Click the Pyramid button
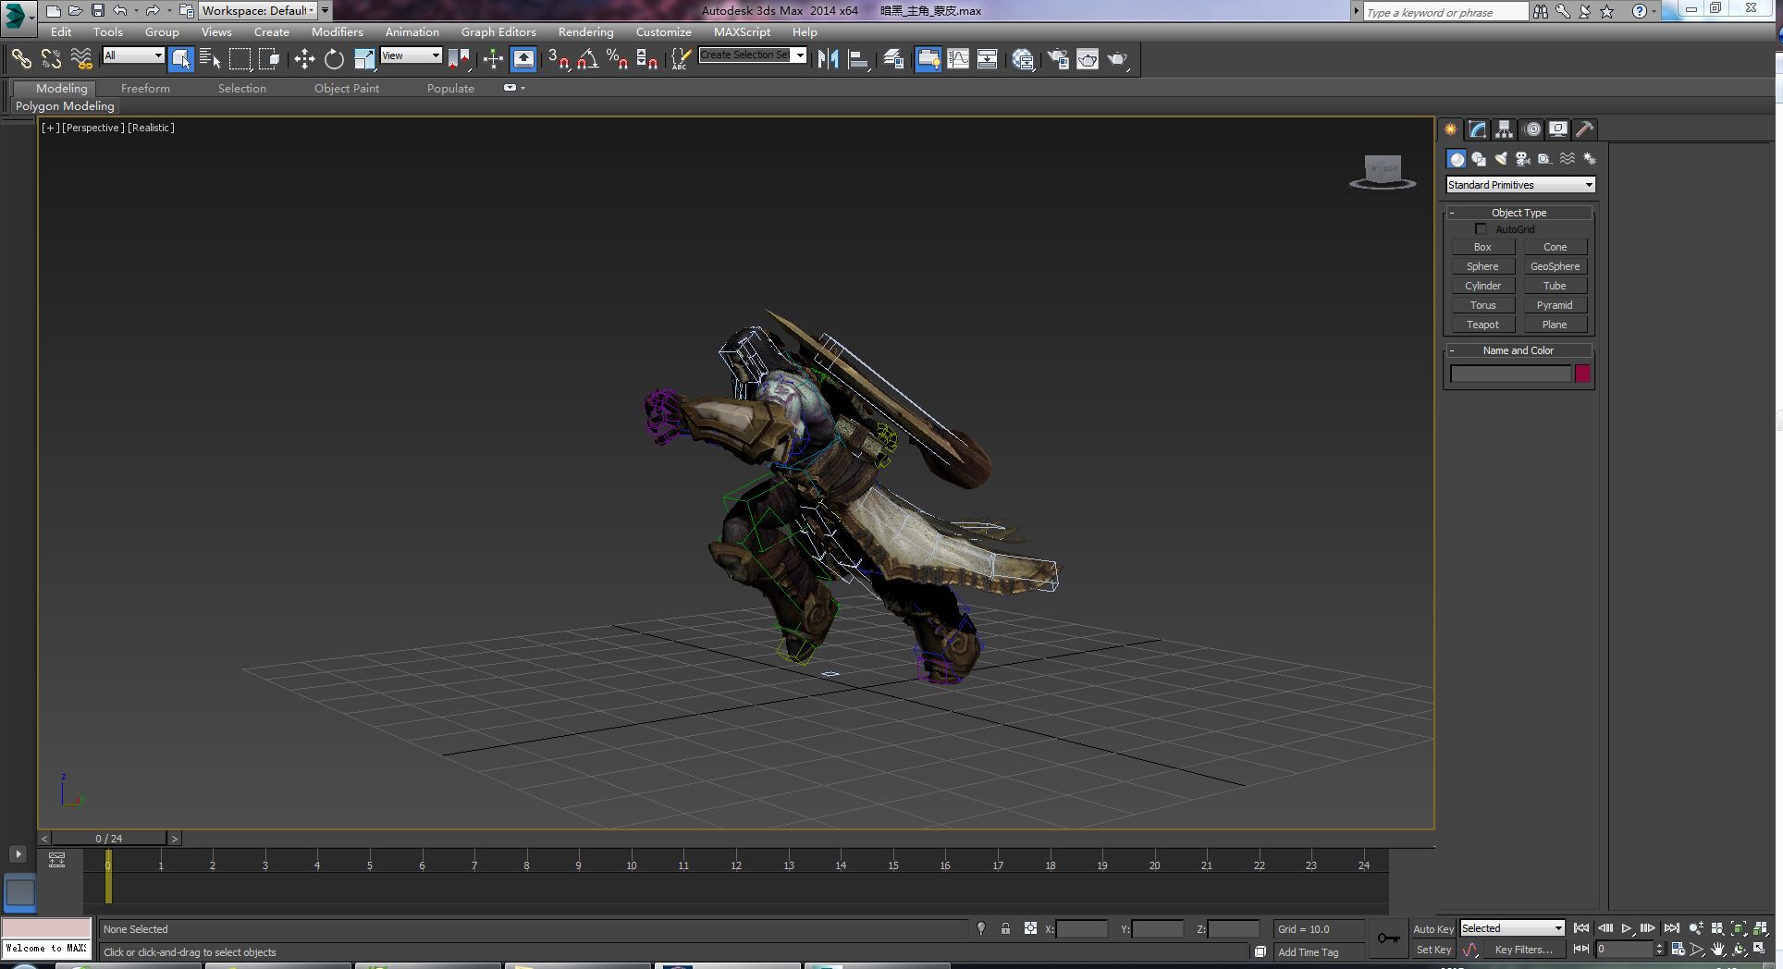Screen dimensions: 1783x969 point(1555,305)
